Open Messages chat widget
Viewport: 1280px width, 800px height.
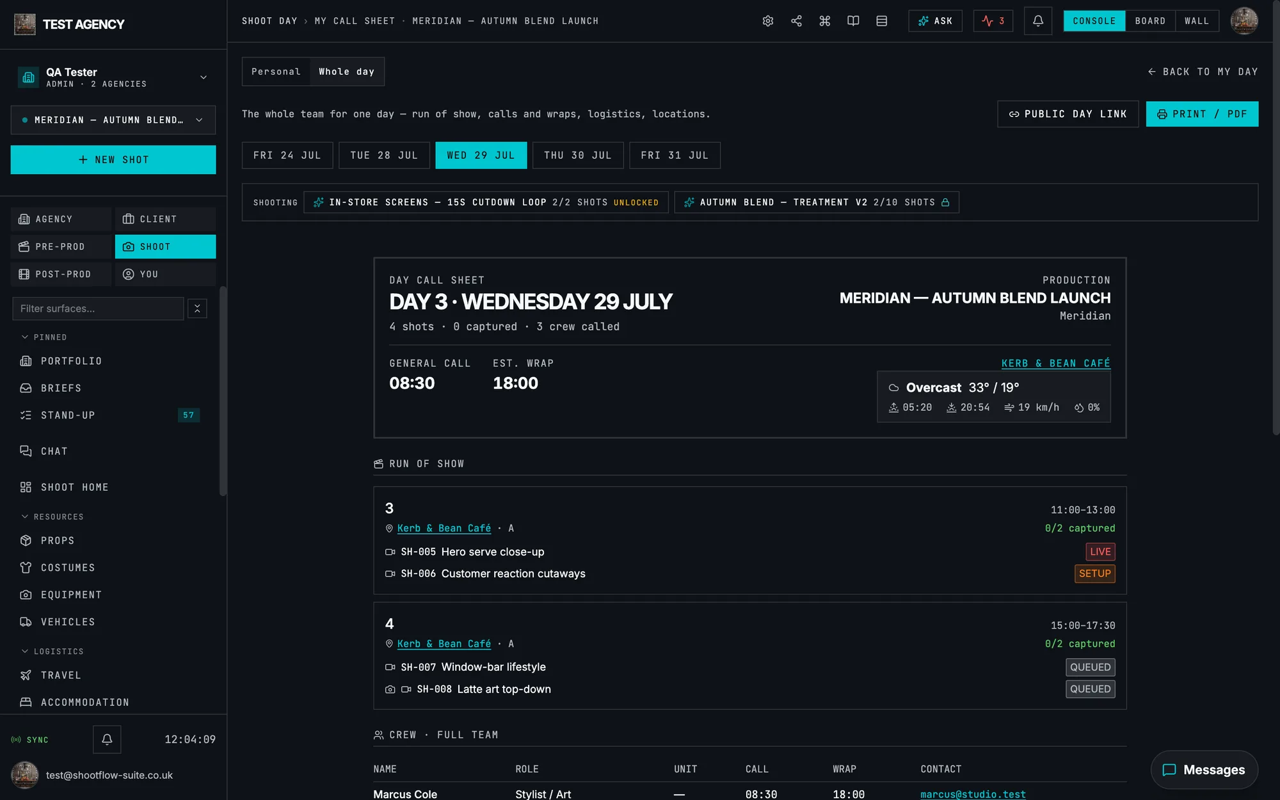pyautogui.click(x=1204, y=770)
